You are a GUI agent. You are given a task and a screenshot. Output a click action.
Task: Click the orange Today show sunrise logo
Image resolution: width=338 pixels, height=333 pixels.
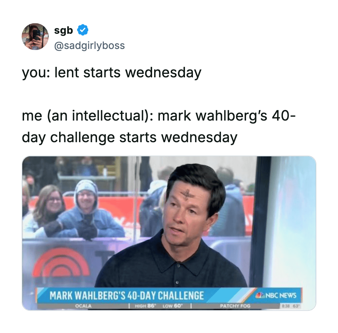[x=61, y=261]
